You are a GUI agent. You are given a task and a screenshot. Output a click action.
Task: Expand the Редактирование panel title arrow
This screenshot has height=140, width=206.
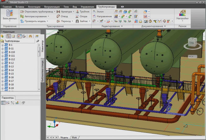point(122,26)
